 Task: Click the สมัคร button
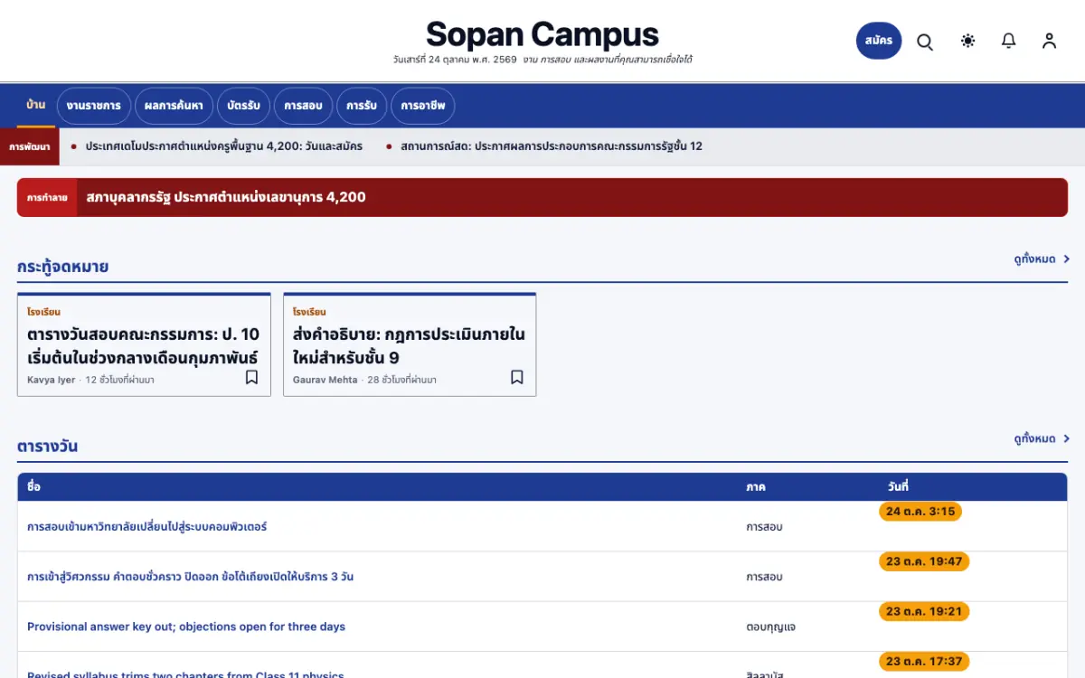point(879,41)
